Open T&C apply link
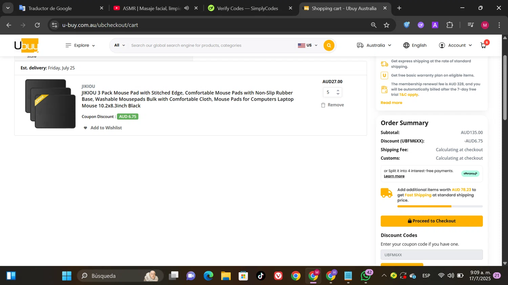This screenshot has height=285, width=508. click(x=408, y=95)
